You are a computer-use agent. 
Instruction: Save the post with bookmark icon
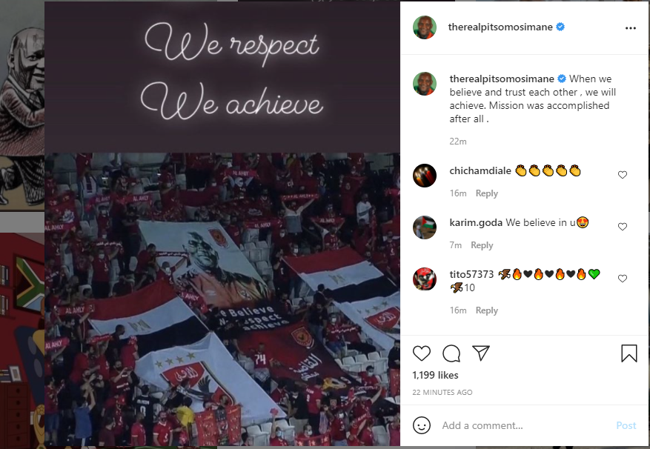tap(629, 353)
